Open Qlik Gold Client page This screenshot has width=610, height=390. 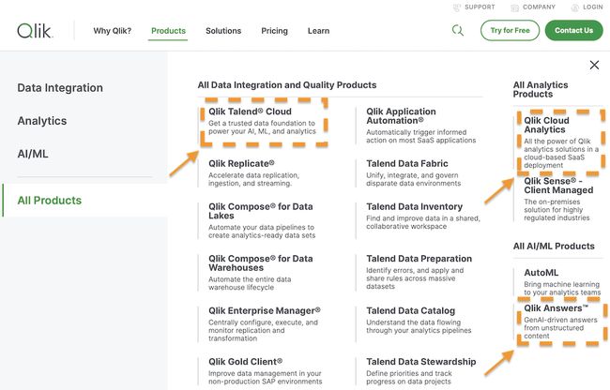coord(245,362)
